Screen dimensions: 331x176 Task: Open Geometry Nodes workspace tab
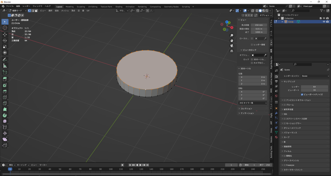pyautogui.click(x=171, y=7)
